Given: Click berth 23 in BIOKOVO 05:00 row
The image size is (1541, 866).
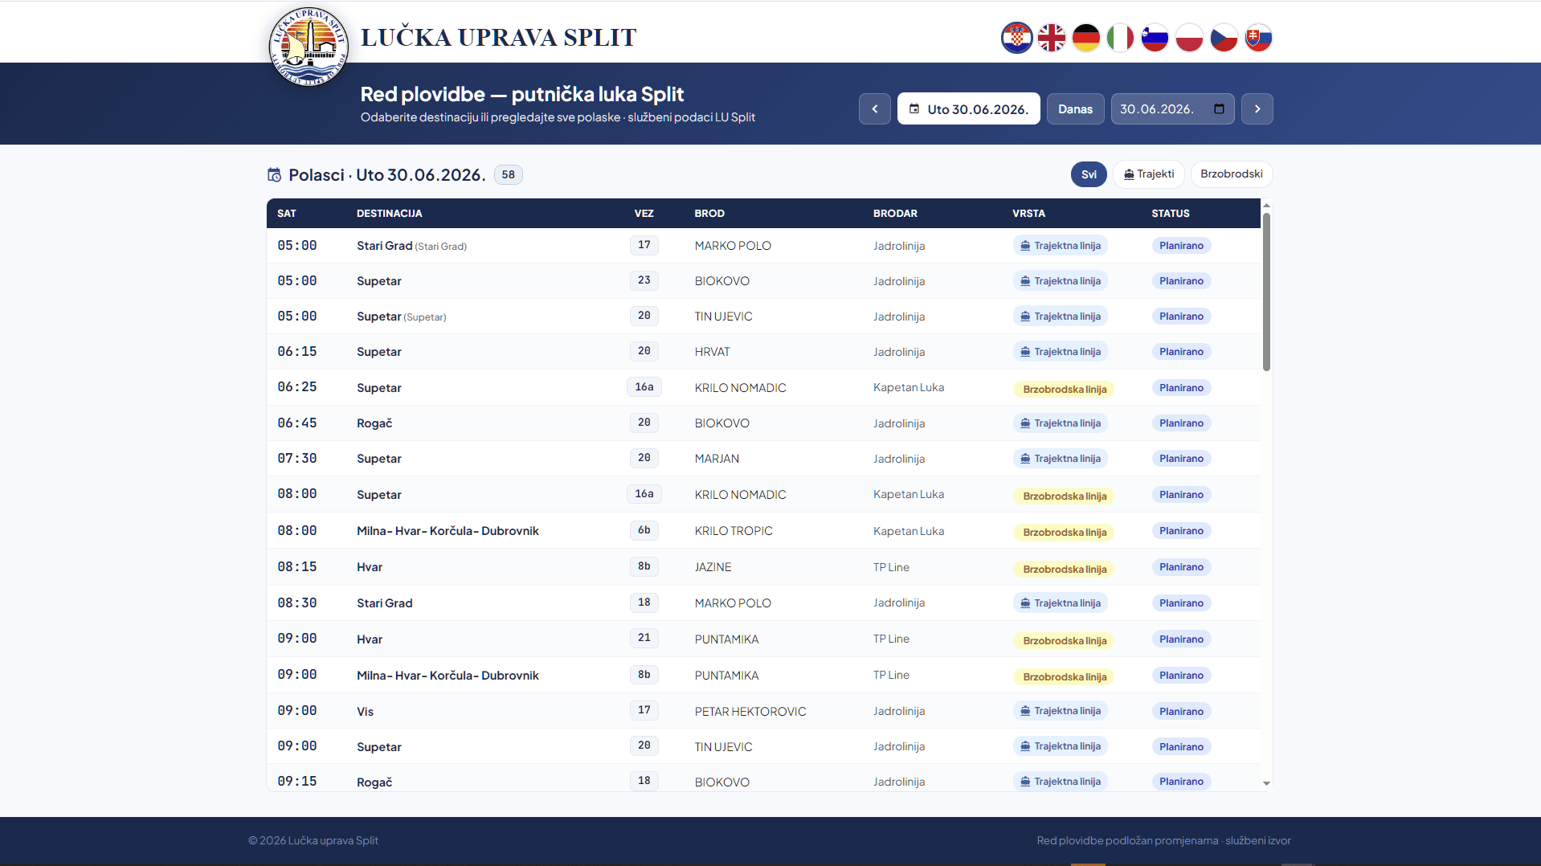Looking at the screenshot, I should (x=644, y=280).
